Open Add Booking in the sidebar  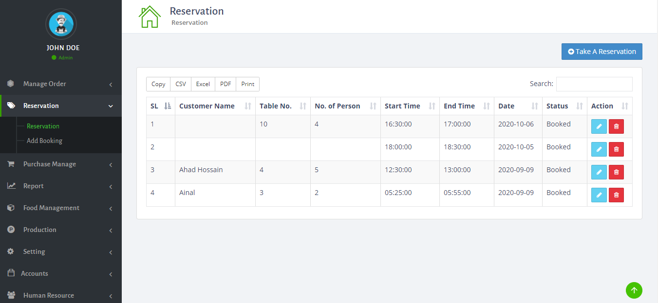pos(44,141)
